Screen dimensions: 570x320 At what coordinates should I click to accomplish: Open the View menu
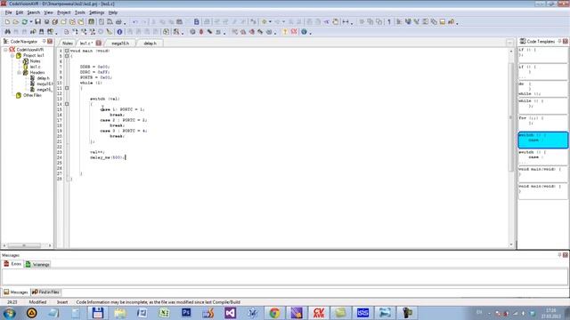pyautogui.click(x=48, y=12)
